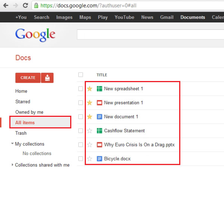Viewport: 224px width, 224px height.
Task: Open the Cashflow Statement spreadsheet
Action: click(124, 131)
